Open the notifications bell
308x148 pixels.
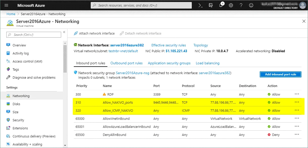pyautogui.click(x=221, y=5)
